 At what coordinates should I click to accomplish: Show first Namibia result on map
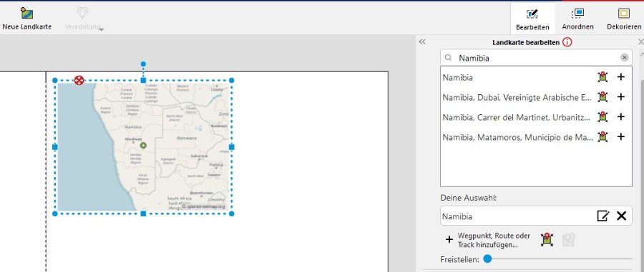(x=602, y=76)
